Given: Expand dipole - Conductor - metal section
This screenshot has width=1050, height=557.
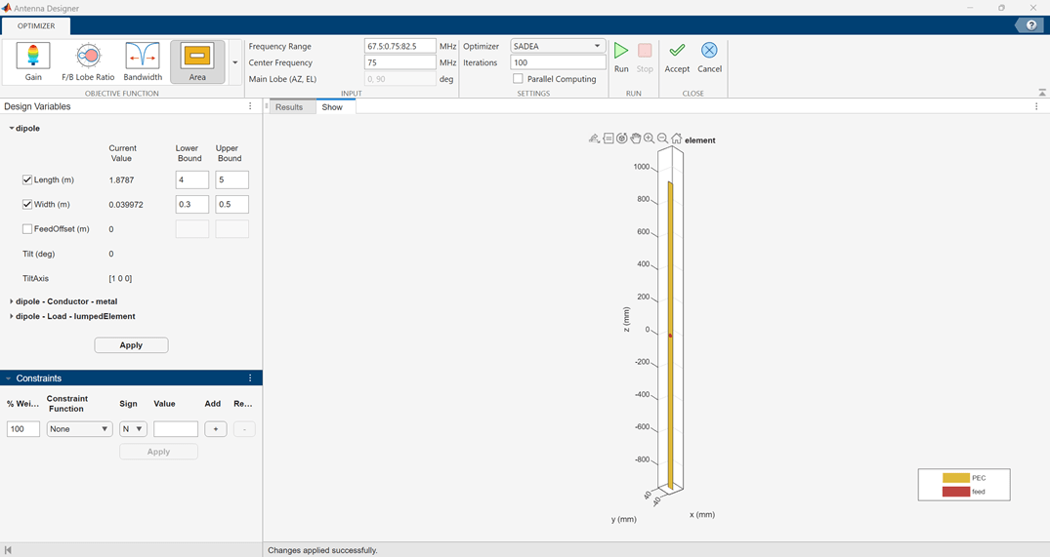Looking at the screenshot, I should coord(12,301).
